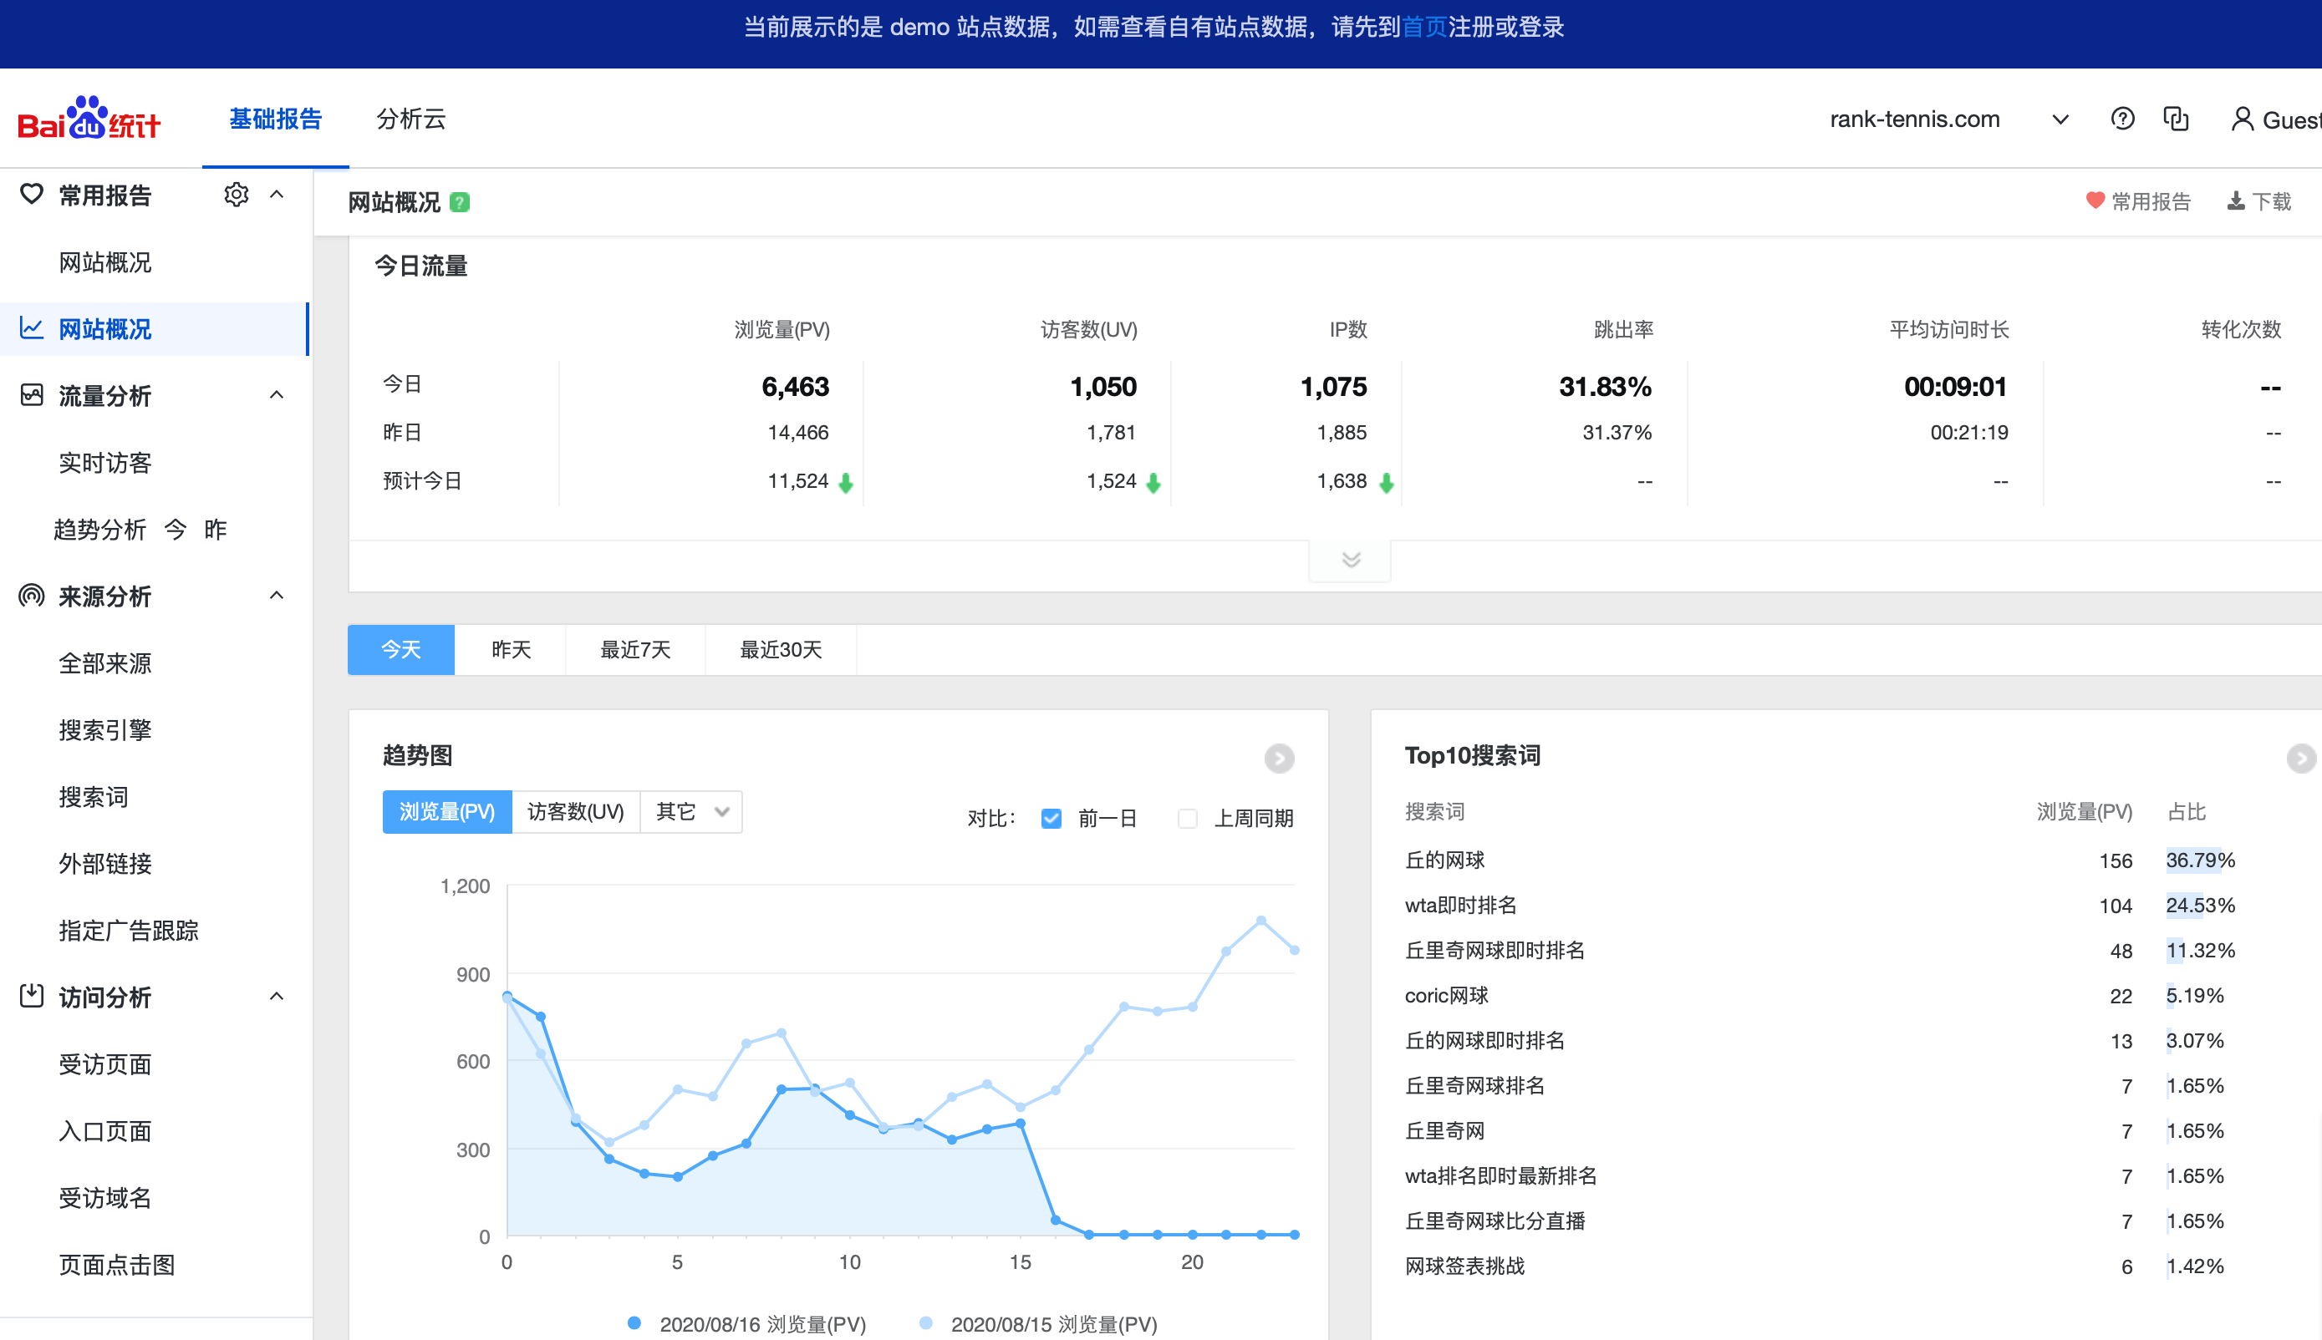Click the site copy icon beside help
The width and height of the screenshot is (2322, 1340).
pyautogui.click(x=2177, y=118)
